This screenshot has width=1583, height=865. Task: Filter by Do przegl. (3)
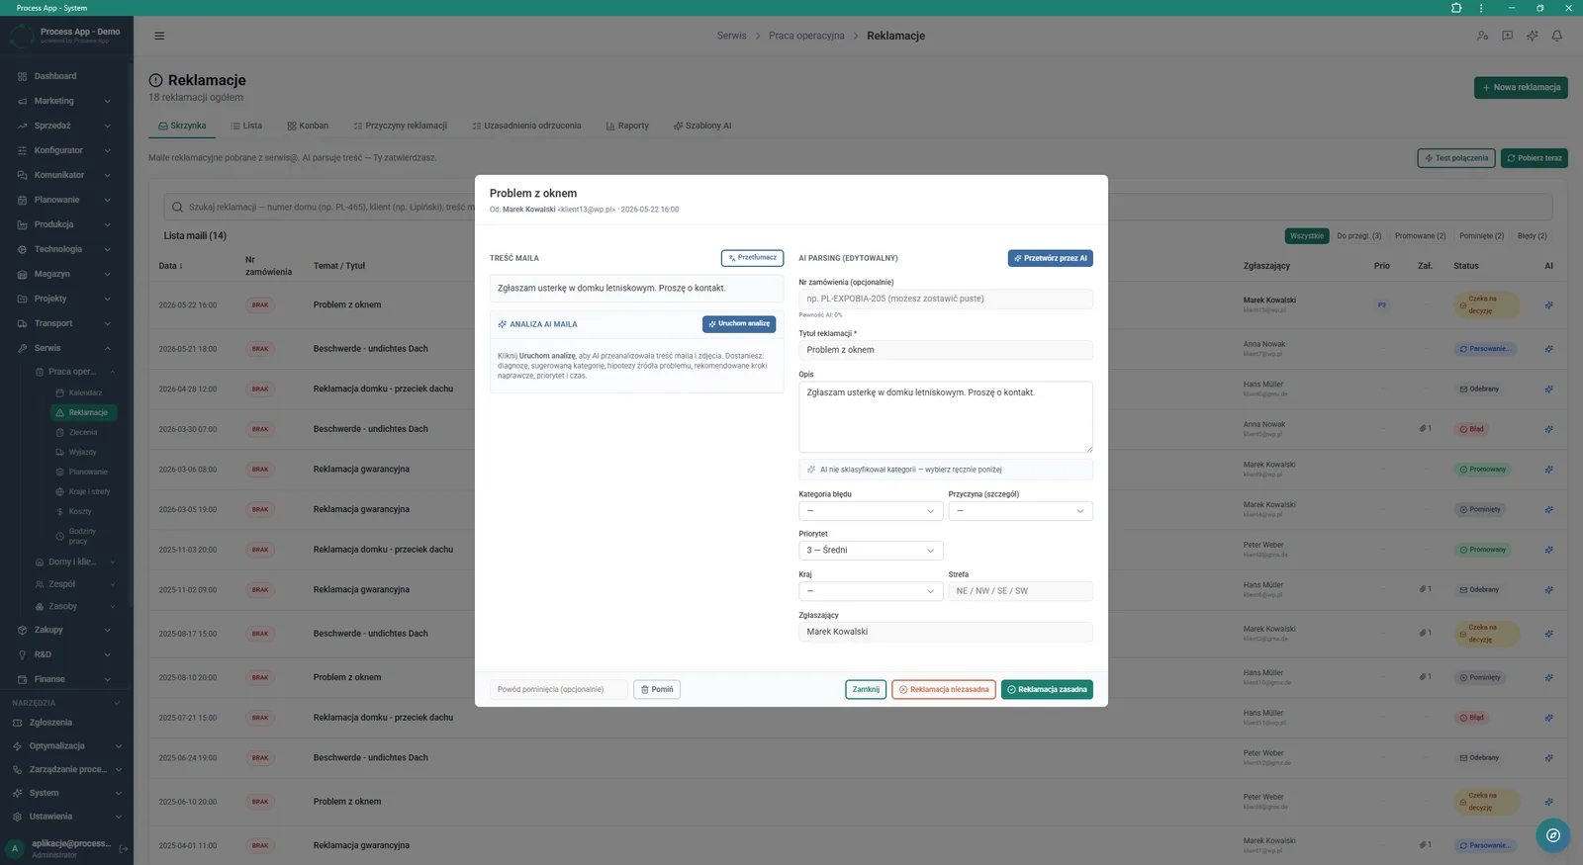pyautogui.click(x=1358, y=236)
